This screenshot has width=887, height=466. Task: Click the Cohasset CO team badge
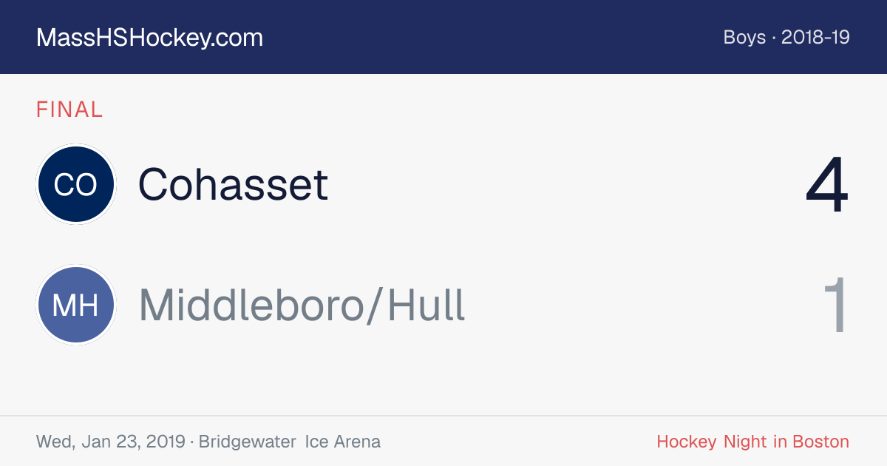75,184
